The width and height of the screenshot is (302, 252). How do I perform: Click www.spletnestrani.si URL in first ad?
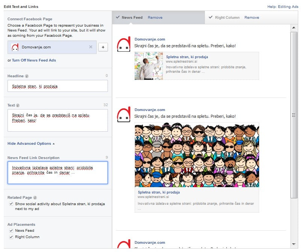click(181, 61)
